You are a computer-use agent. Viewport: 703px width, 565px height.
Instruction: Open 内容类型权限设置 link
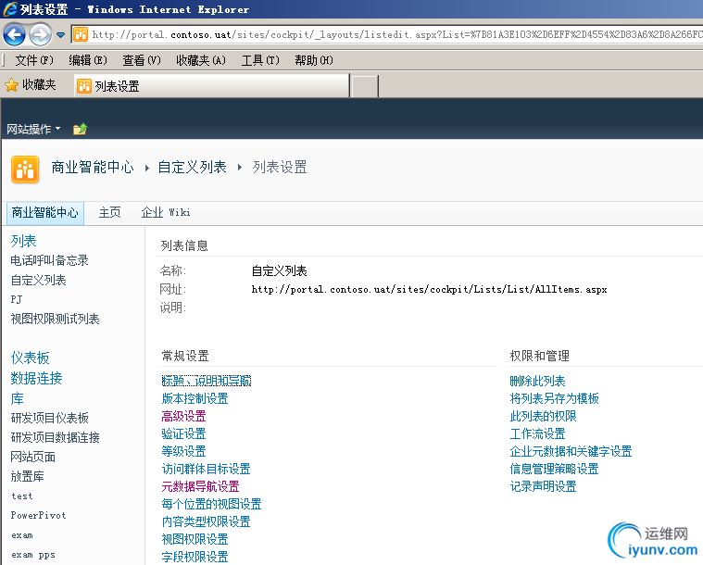[207, 522]
